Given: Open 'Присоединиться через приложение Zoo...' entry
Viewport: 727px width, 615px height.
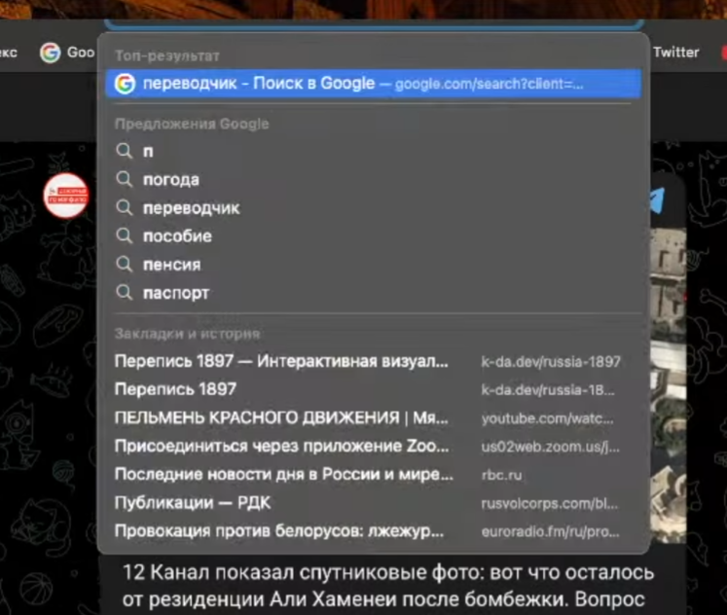Looking at the screenshot, I should pos(374,447).
